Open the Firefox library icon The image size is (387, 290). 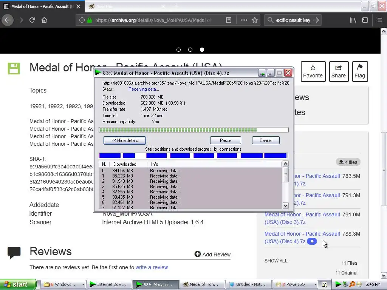click(353, 20)
